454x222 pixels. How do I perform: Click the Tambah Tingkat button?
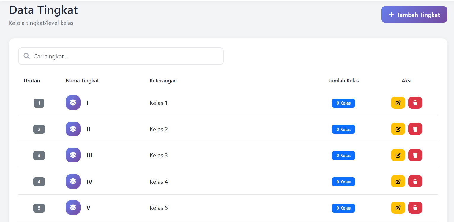(x=414, y=15)
